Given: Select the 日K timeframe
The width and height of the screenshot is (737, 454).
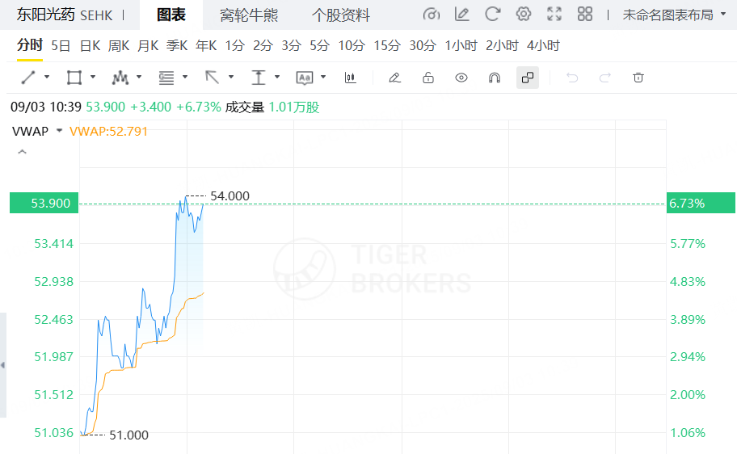Looking at the screenshot, I should click(91, 45).
